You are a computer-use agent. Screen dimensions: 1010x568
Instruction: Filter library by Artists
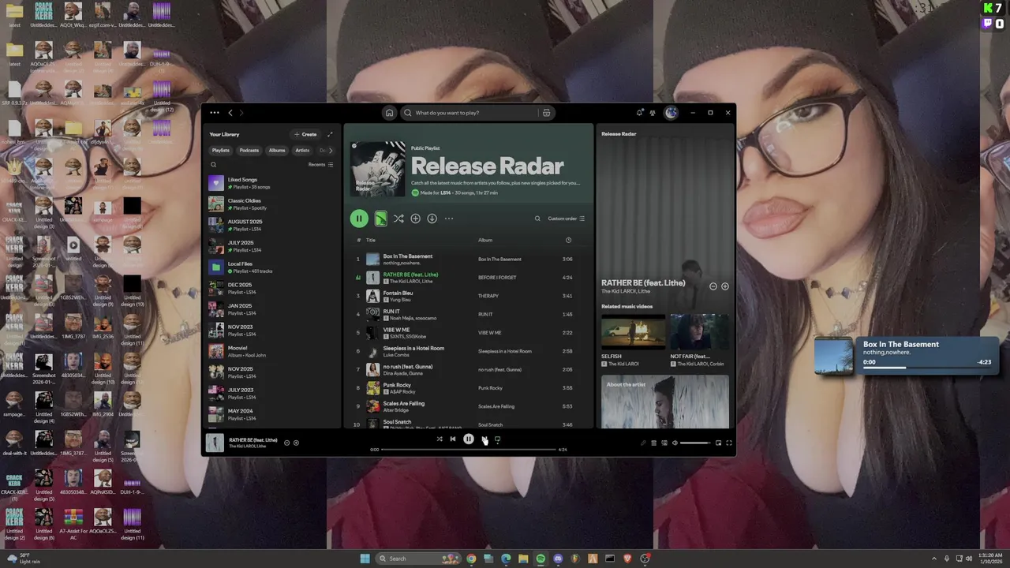(302, 150)
